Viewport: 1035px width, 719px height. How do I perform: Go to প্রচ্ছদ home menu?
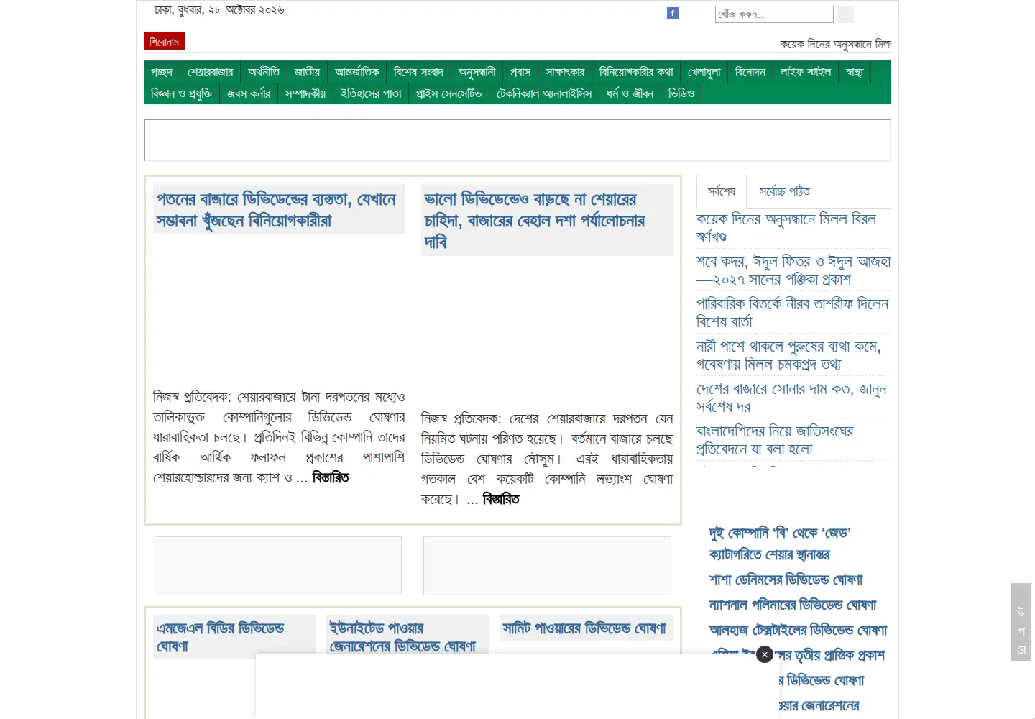coord(162,72)
